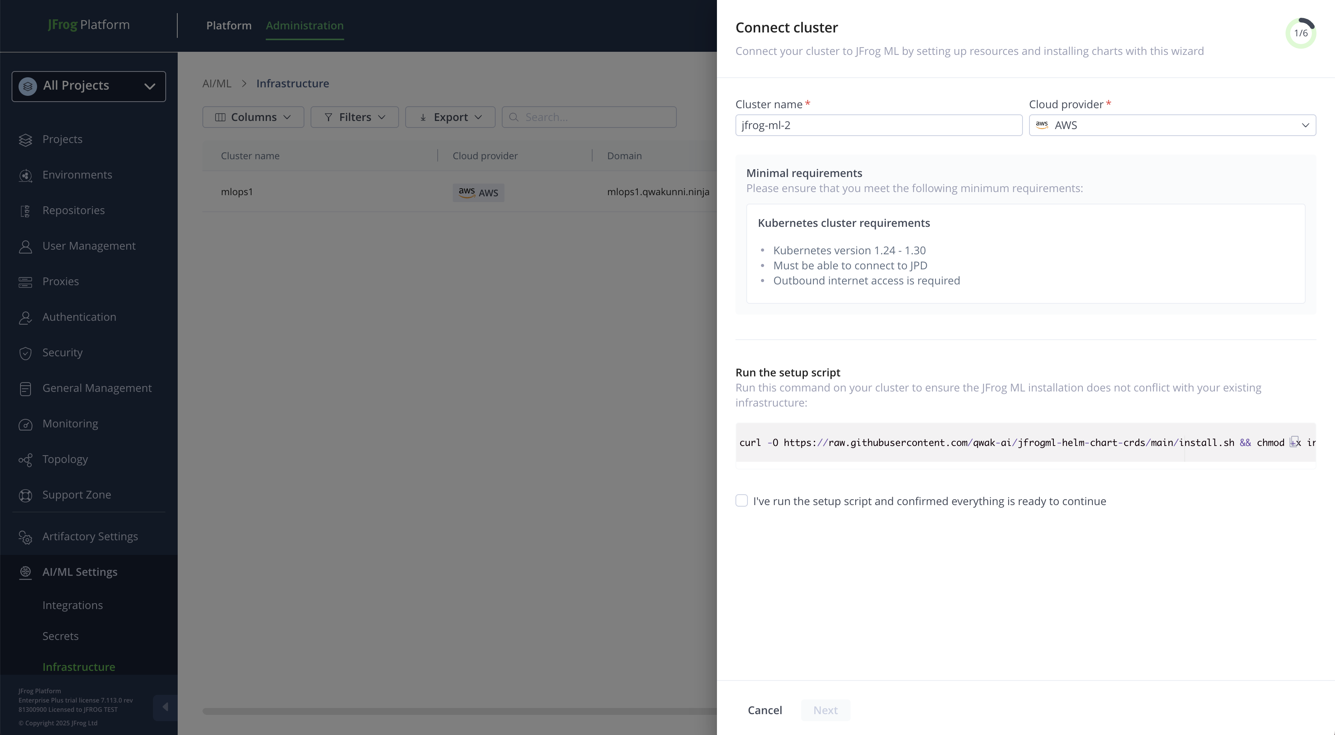1335x735 pixels.
Task: Copy the setup script command
Action: [x=1294, y=442]
